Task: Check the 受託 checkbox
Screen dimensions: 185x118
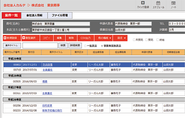Action: pos(146,40)
